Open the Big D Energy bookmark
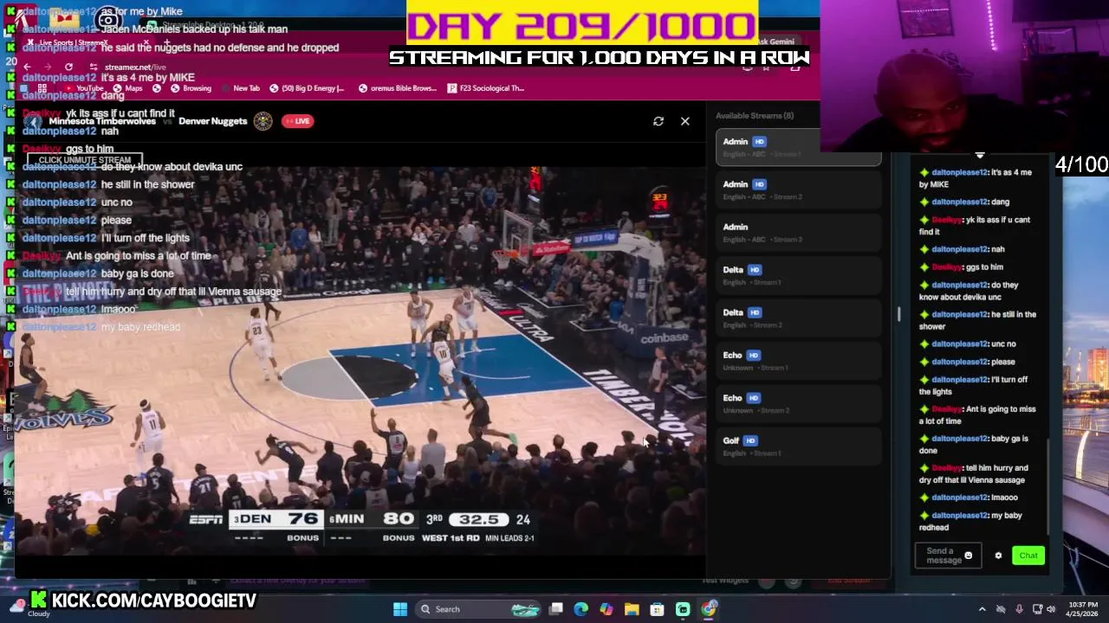The width and height of the screenshot is (1109, 623). [307, 88]
